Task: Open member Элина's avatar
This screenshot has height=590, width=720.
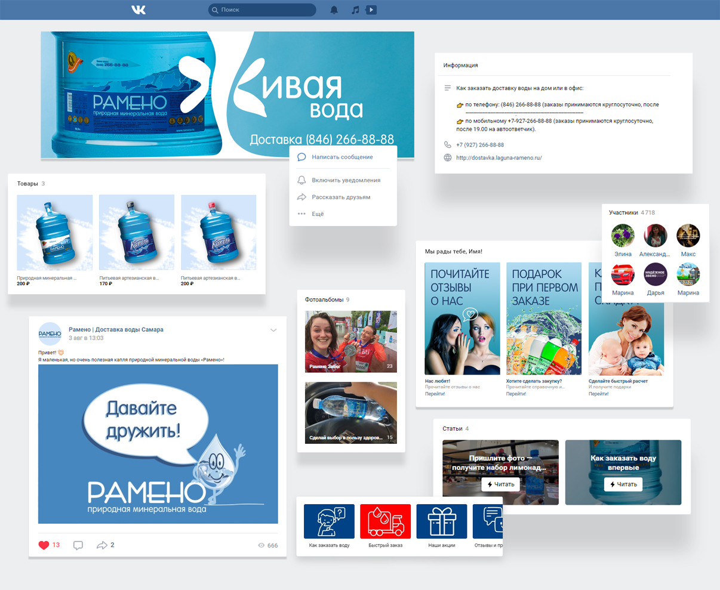Action: coord(623,236)
